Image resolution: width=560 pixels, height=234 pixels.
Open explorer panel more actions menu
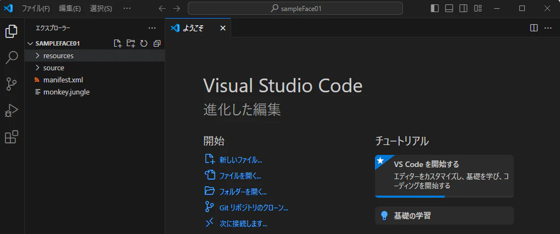(x=152, y=28)
